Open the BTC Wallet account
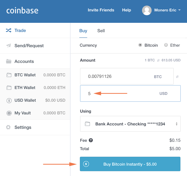The width and height of the screenshot is (187, 176). [x=35, y=75]
